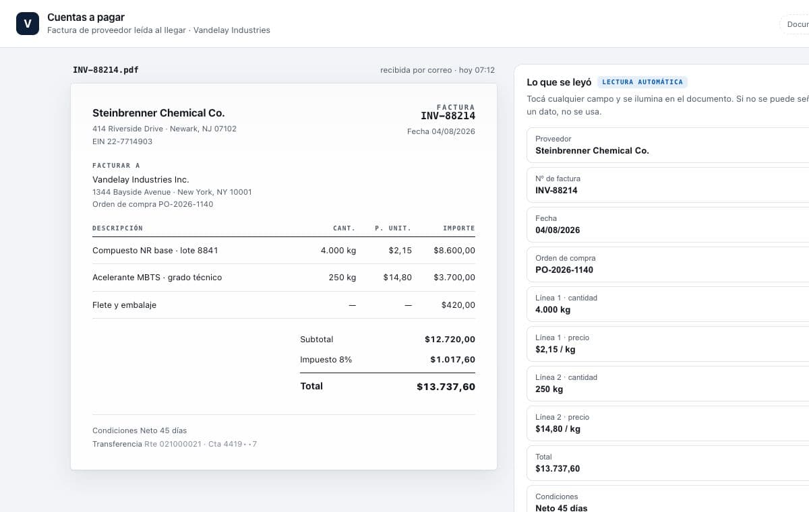Select the Línea 1 cantidad field card
Viewport: 809px width, 512px height.
click(x=667, y=304)
